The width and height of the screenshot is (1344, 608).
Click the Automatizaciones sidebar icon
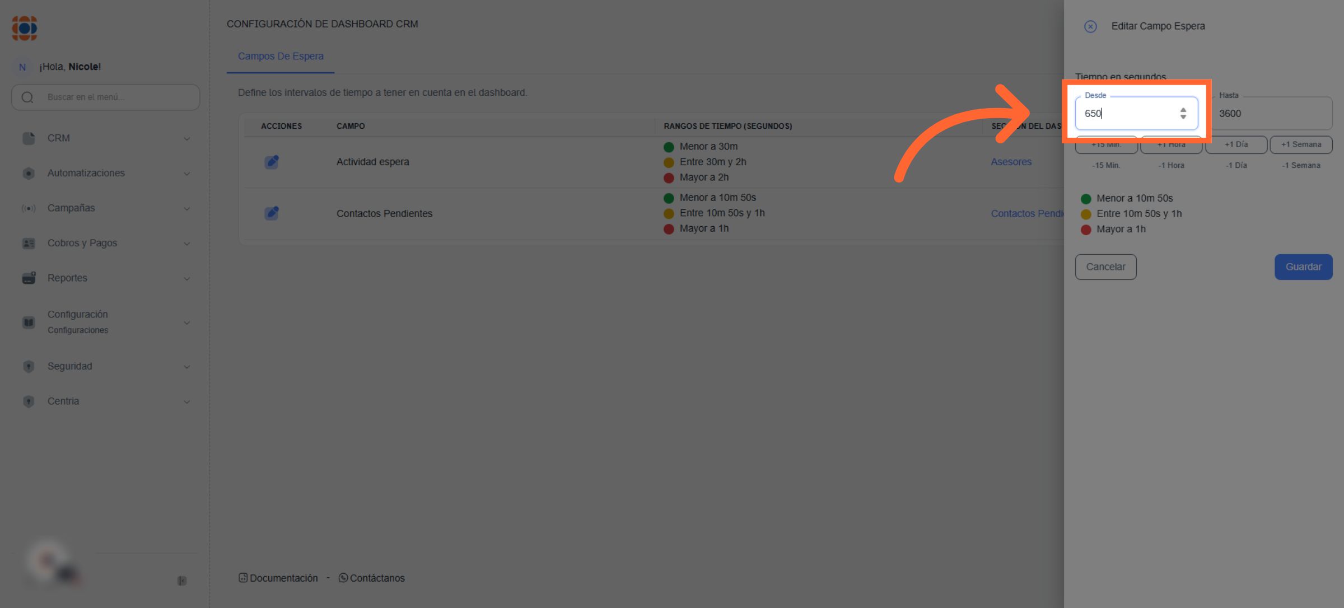point(29,174)
